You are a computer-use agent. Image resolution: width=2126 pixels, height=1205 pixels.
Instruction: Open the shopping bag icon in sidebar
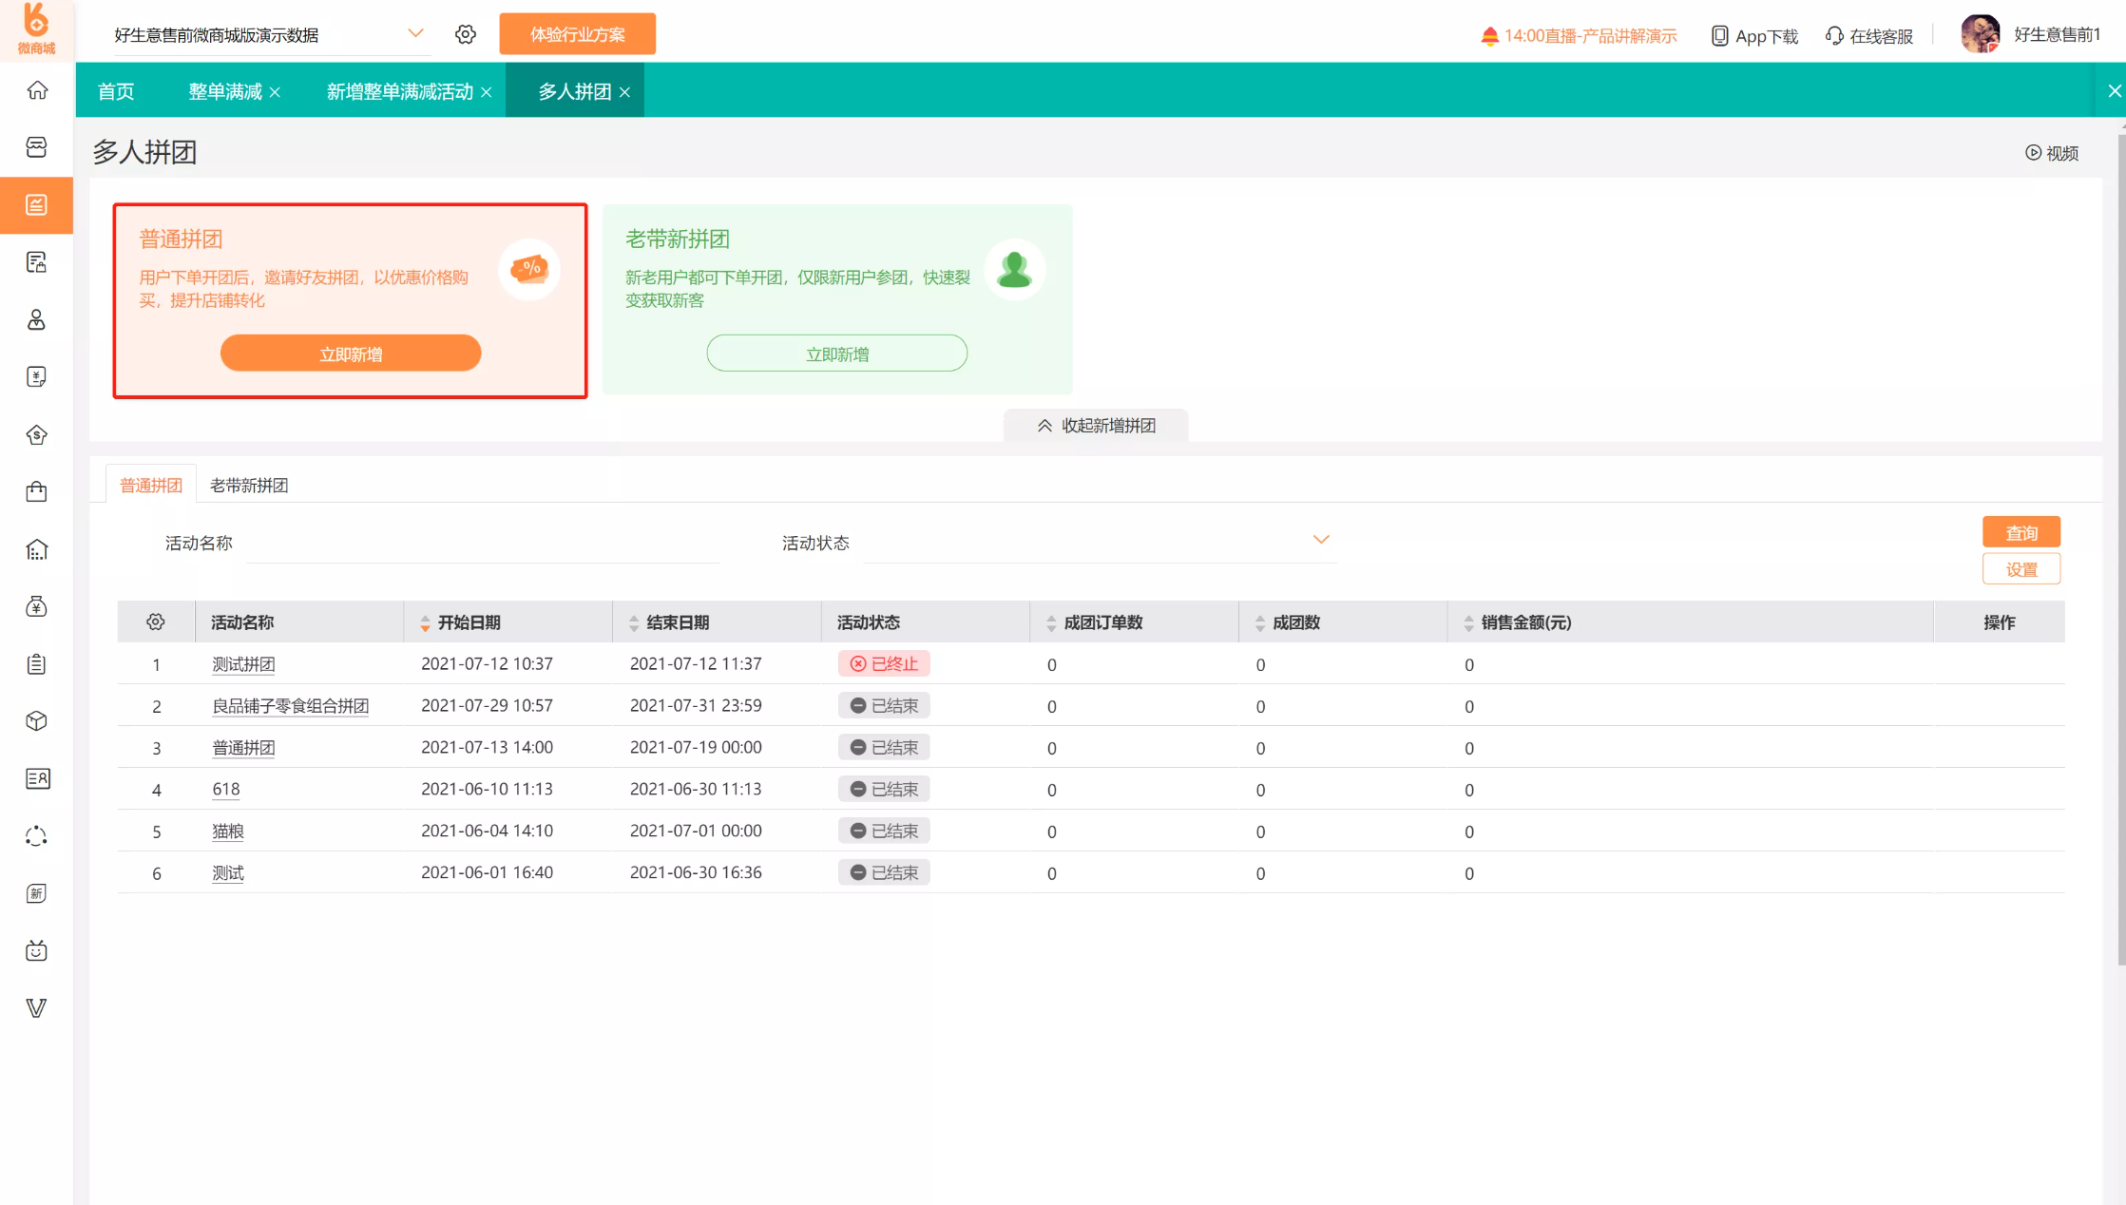click(36, 492)
